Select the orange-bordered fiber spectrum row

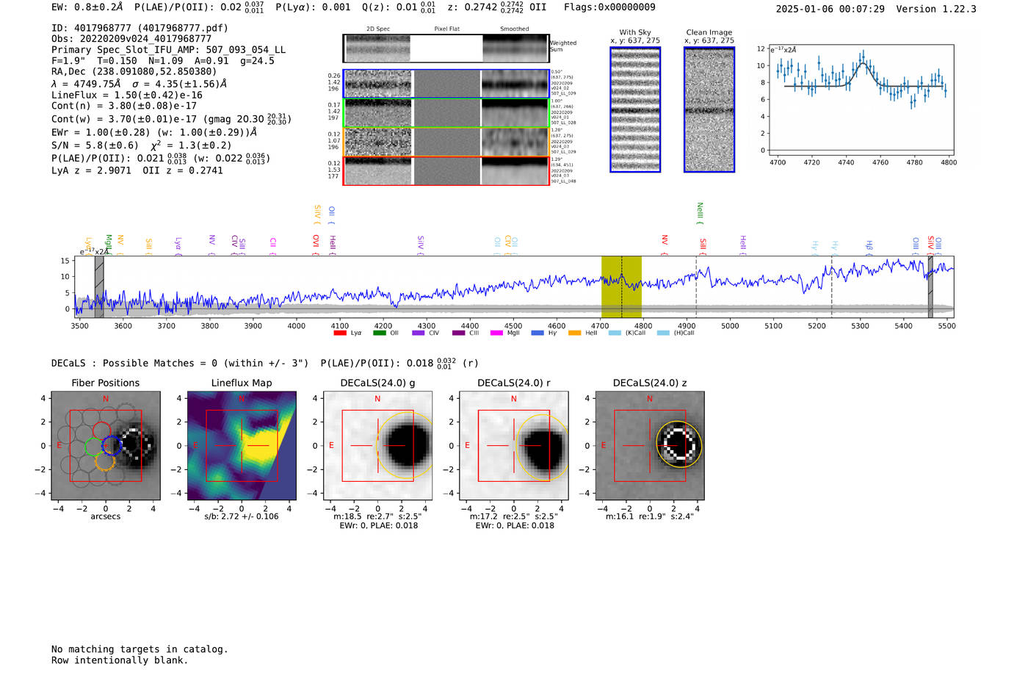coord(446,142)
